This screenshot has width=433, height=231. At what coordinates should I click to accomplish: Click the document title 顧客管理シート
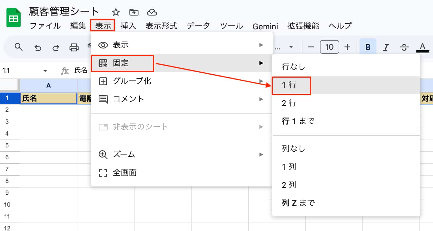pos(64,12)
